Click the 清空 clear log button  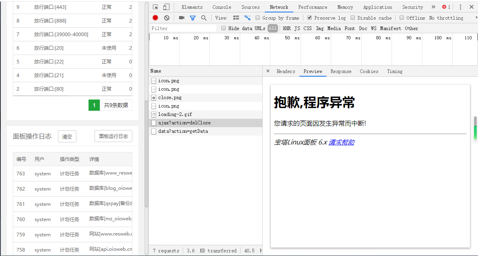click(67, 136)
